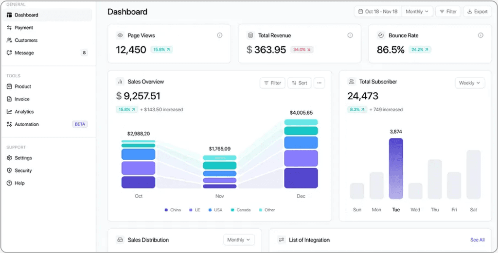Click the Total Revenue database icon

250,35
